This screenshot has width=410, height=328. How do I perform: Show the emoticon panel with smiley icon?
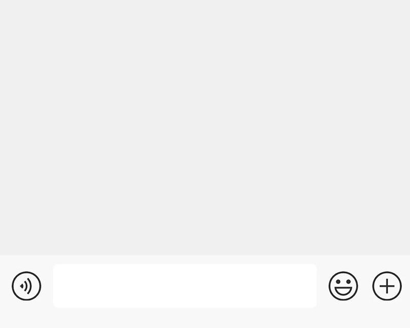coord(343,286)
